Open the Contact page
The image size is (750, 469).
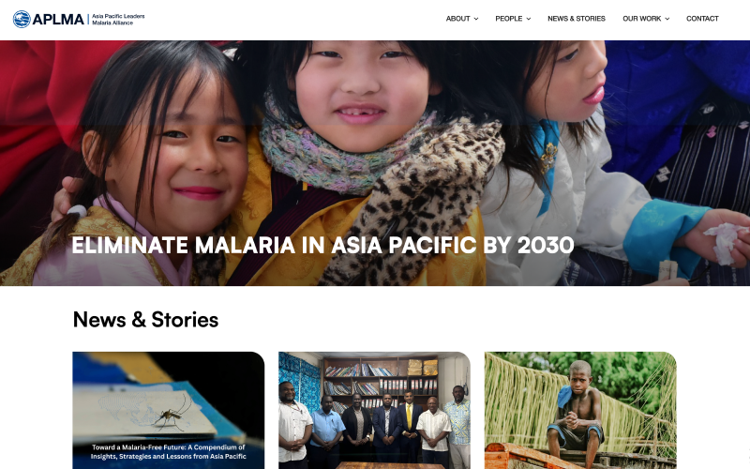pos(702,19)
